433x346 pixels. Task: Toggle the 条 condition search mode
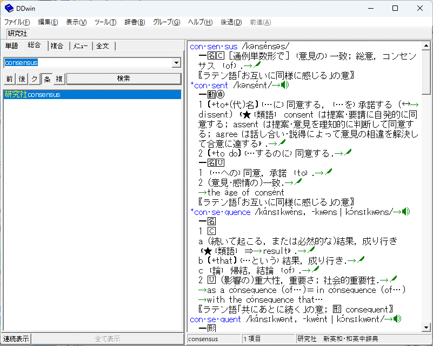47,79
